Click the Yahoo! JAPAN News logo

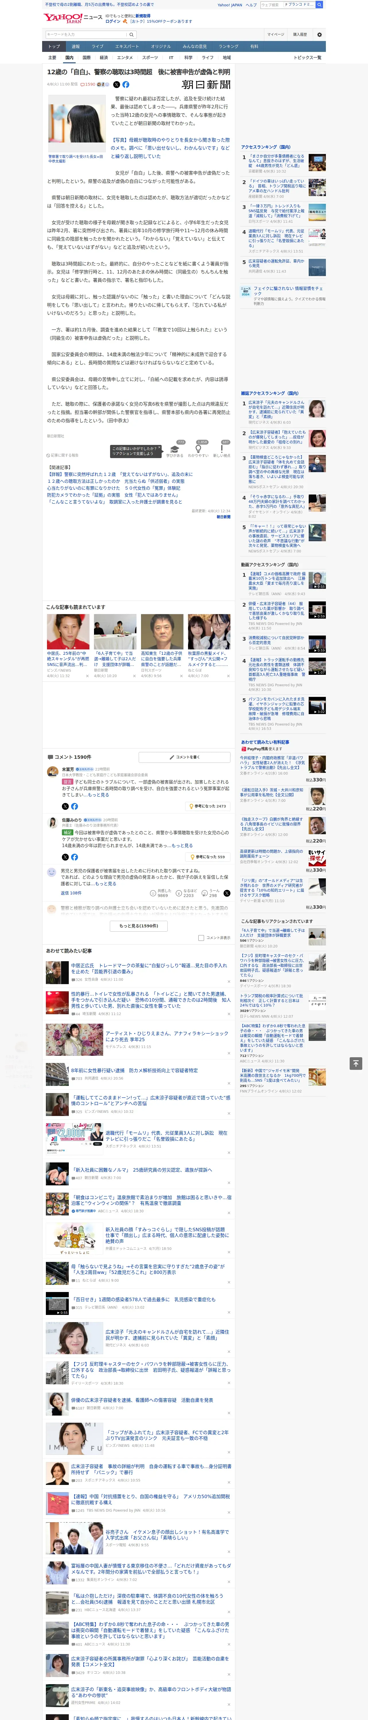pos(73,18)
